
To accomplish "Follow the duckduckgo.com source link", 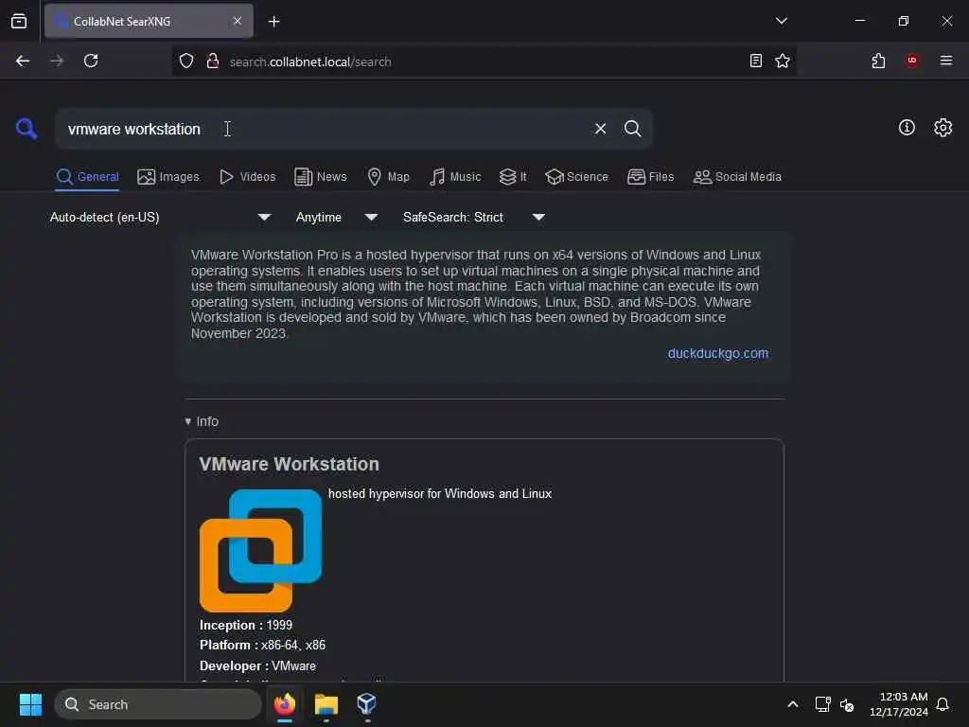I will (717, 353).
